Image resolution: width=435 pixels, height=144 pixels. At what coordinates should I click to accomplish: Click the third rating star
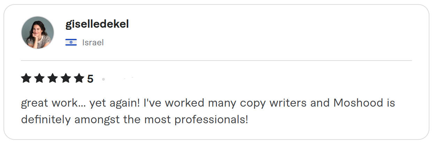click(53, 79)
